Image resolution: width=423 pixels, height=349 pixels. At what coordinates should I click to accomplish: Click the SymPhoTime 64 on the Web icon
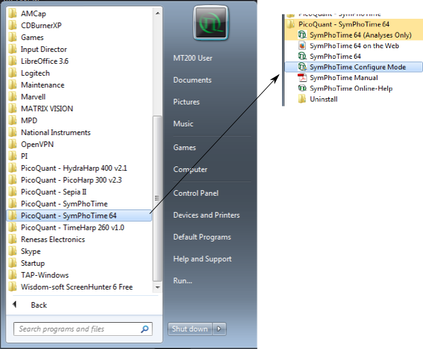[x=302, y=46]
